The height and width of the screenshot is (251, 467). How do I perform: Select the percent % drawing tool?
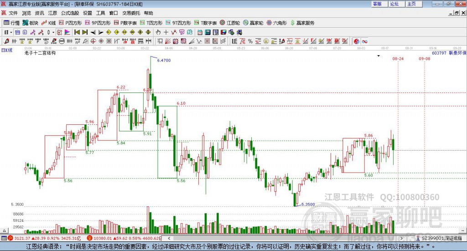[x=250, y=41]
